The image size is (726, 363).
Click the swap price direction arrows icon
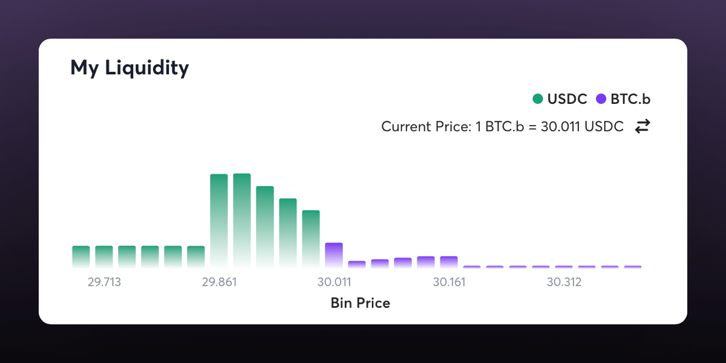click(642, 127)
